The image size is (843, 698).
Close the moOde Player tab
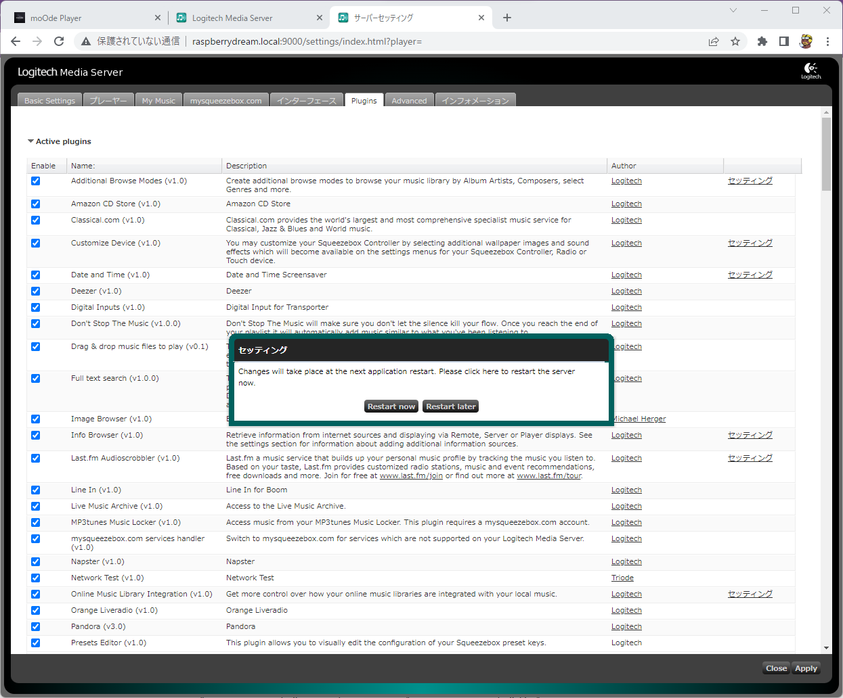[158, 18]
